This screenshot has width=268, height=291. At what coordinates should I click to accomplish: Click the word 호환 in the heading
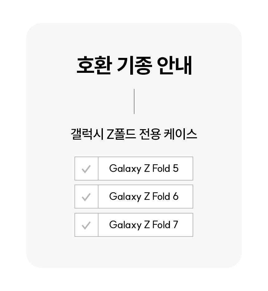point(93,65)
